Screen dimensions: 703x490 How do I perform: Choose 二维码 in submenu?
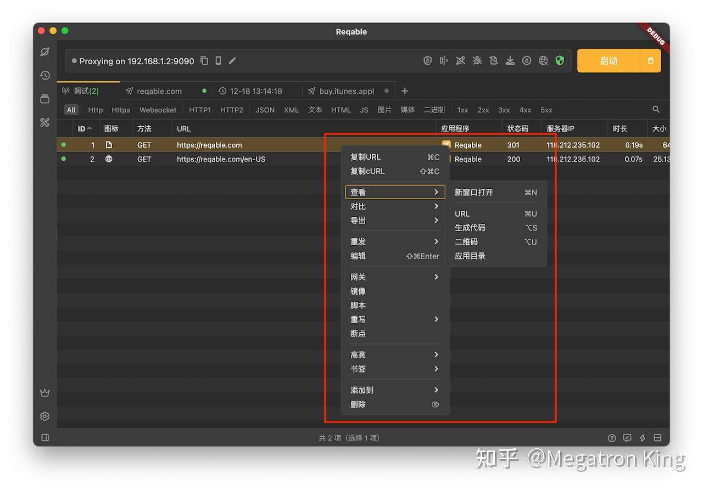[x=496, y=241]
